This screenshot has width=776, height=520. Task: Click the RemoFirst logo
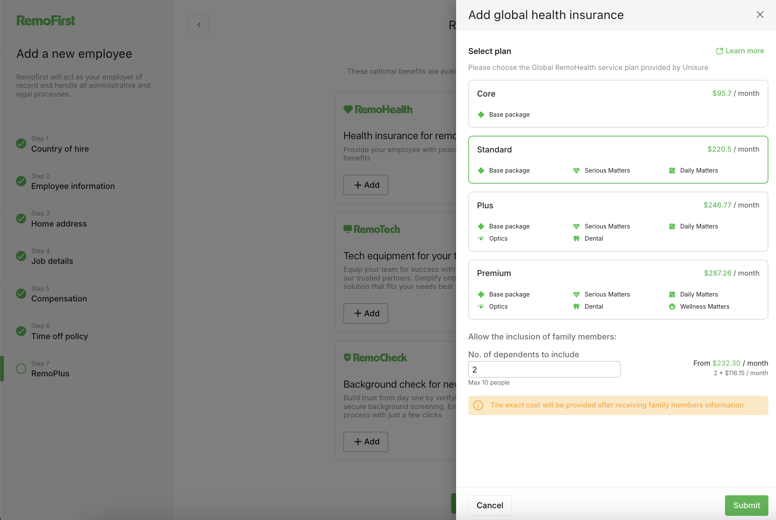(x=46, y=21)
